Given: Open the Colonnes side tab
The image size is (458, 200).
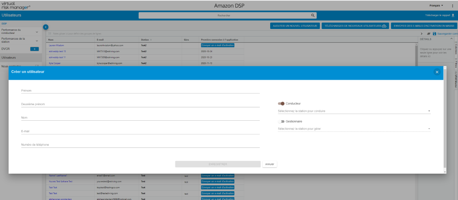Looking at the screenshot, I should tap(456, 47).
